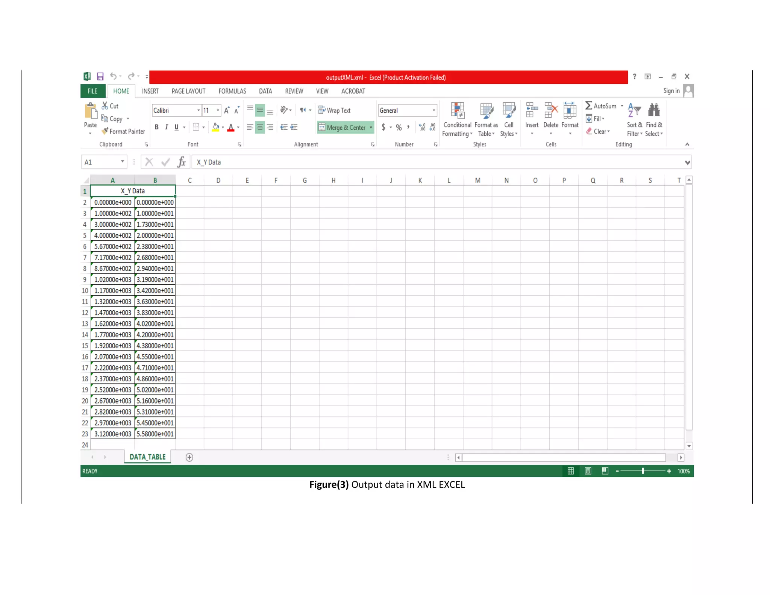This screenshot has width=770, height=595.
Task: Open the Borders icon
Action: 196,127
